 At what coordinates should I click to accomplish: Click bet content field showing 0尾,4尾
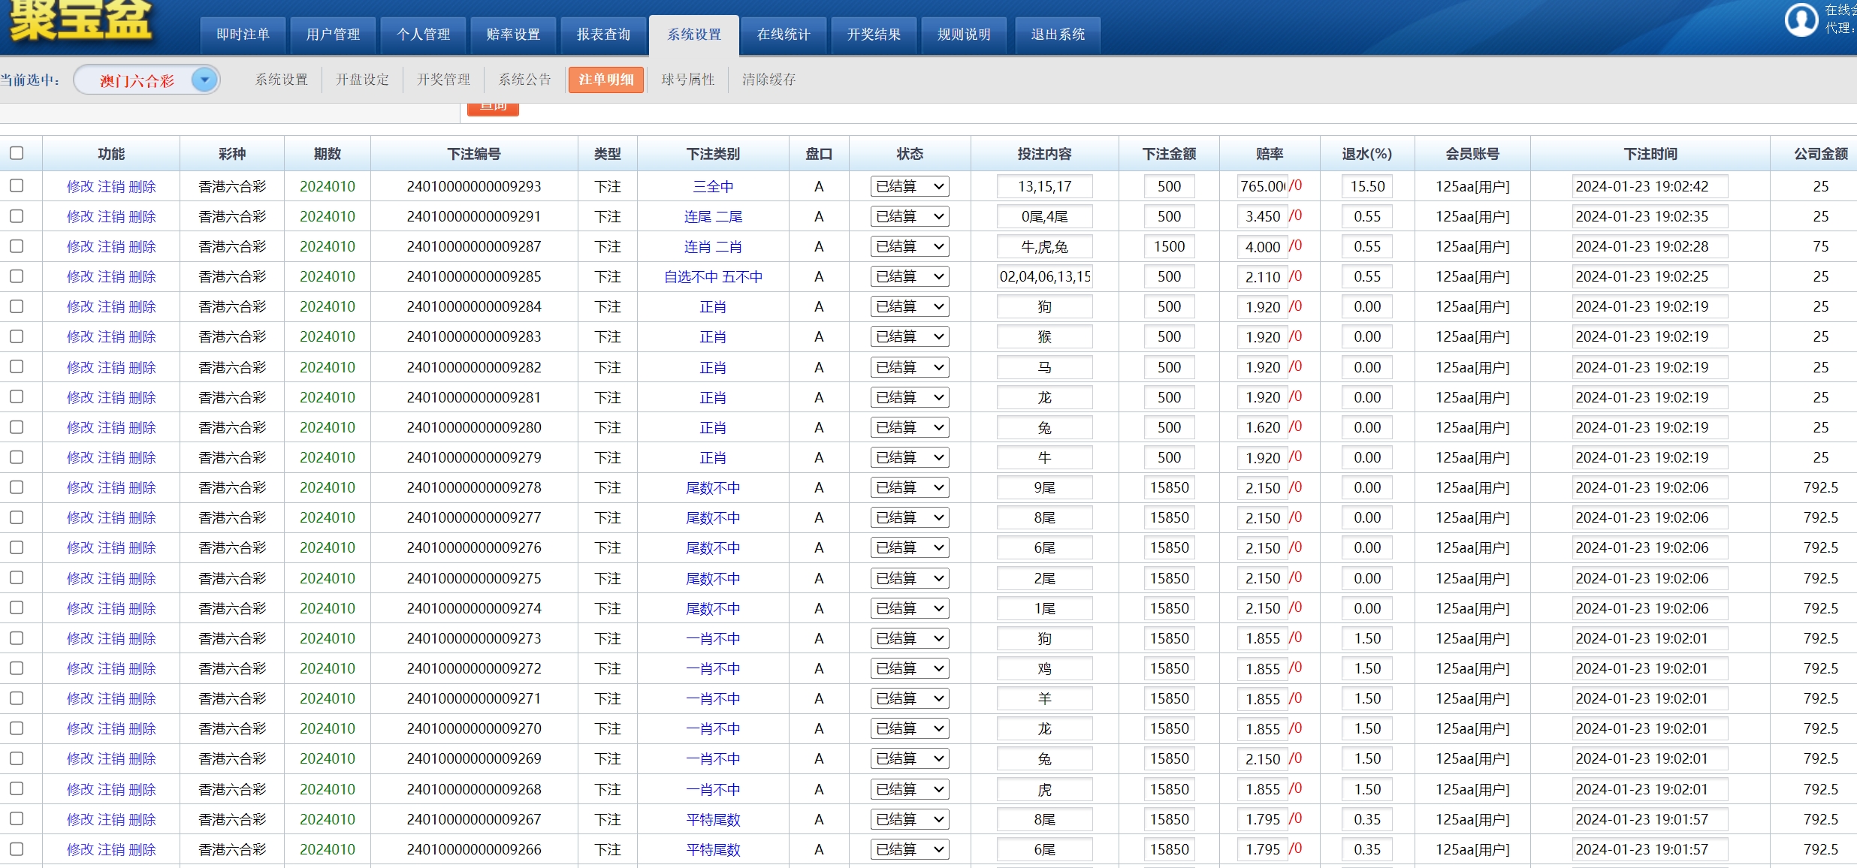pos(1044,216)
